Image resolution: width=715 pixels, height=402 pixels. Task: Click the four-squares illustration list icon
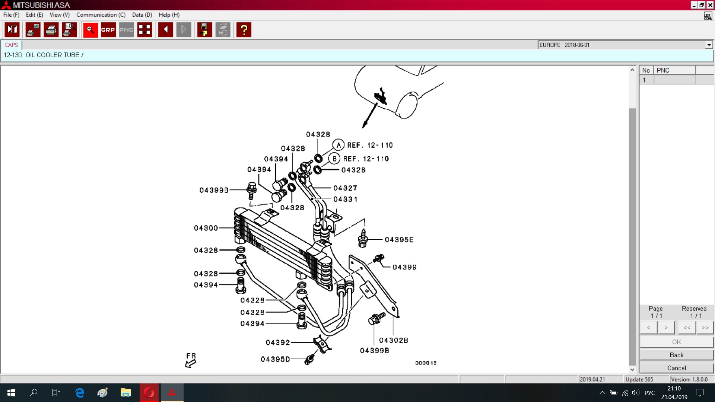pyautogui.click(x=144, y=30)
